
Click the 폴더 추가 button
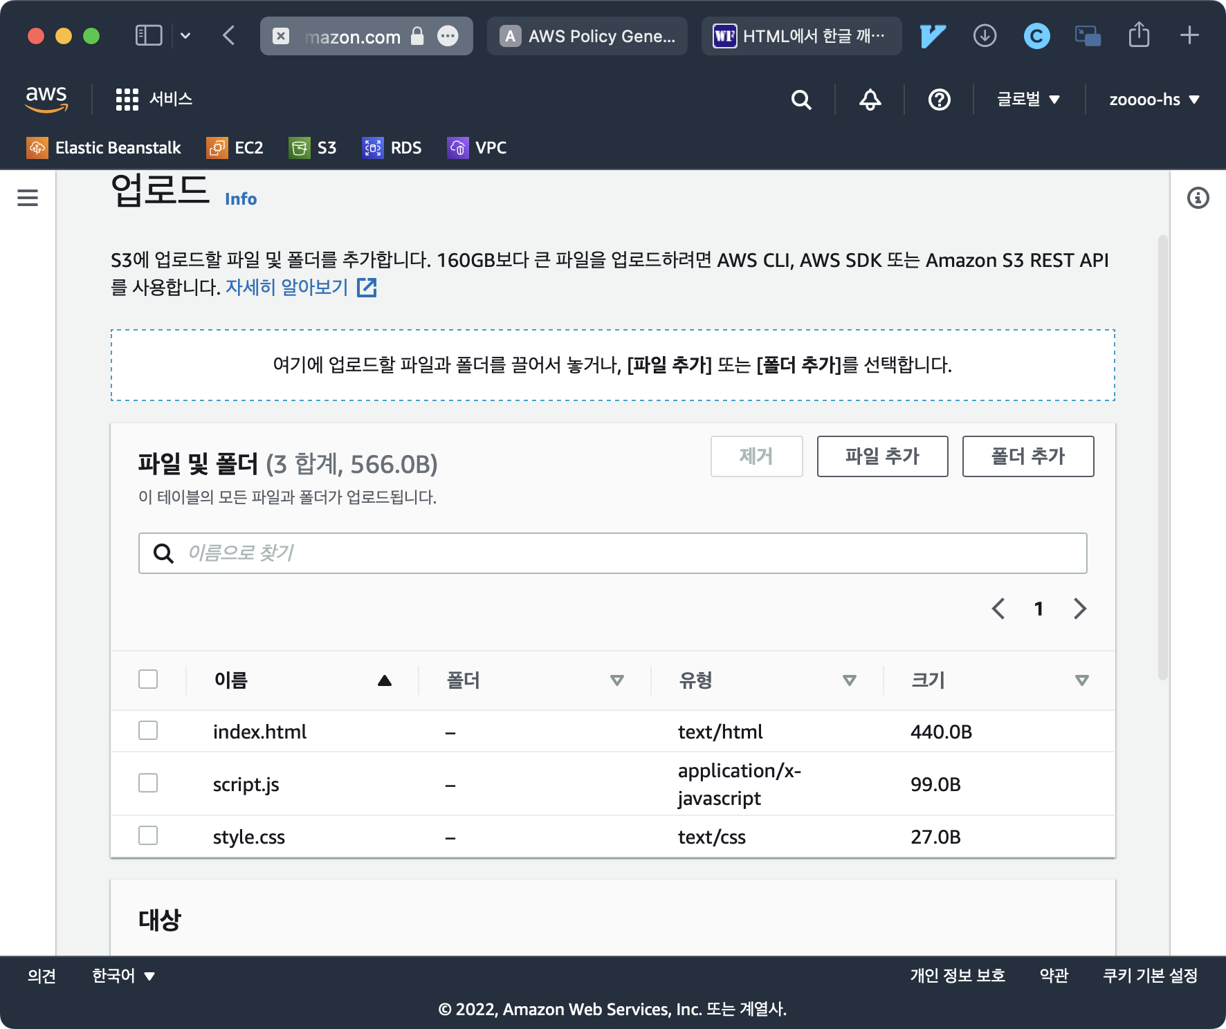tap(1028, 456)
